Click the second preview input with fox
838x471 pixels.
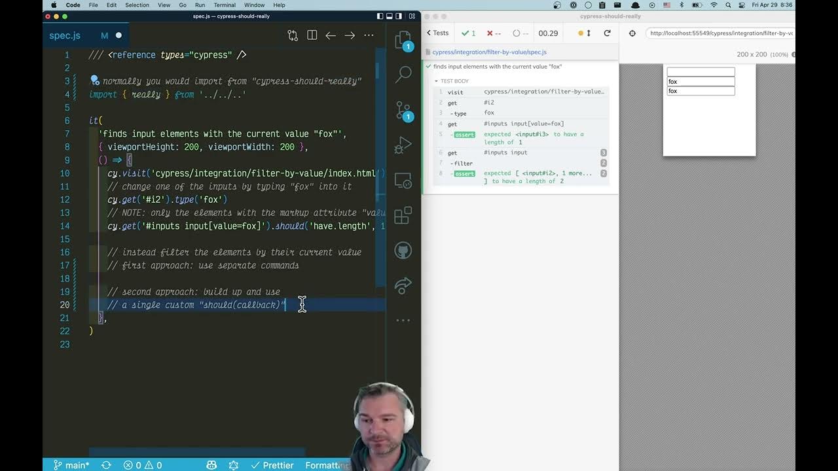(x=701, y=82)
